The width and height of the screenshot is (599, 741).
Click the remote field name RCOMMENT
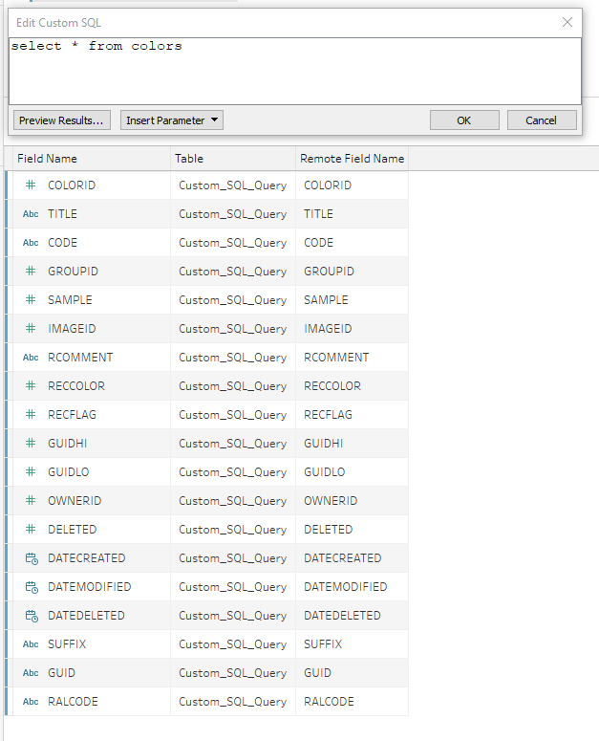(336, 358)
